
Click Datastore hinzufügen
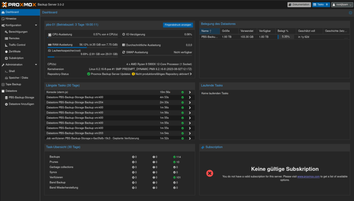[21, 104]
